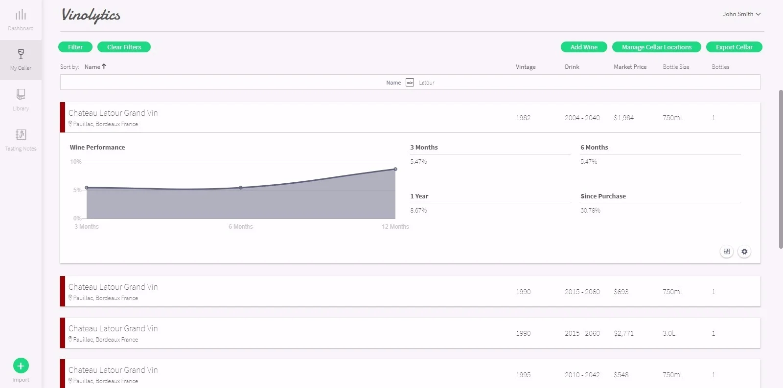Click the green Import plus icon
Viewport: 783px width, 388px height.
21,366
